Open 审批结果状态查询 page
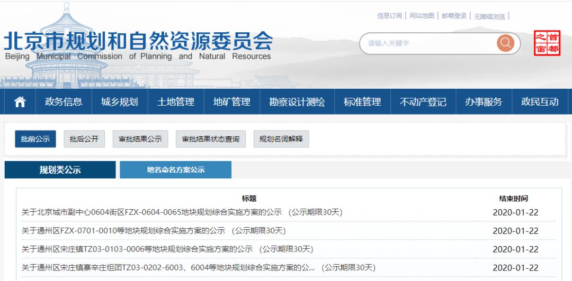Viewport: 572px width, 281px height. click(x=211, y=139)
